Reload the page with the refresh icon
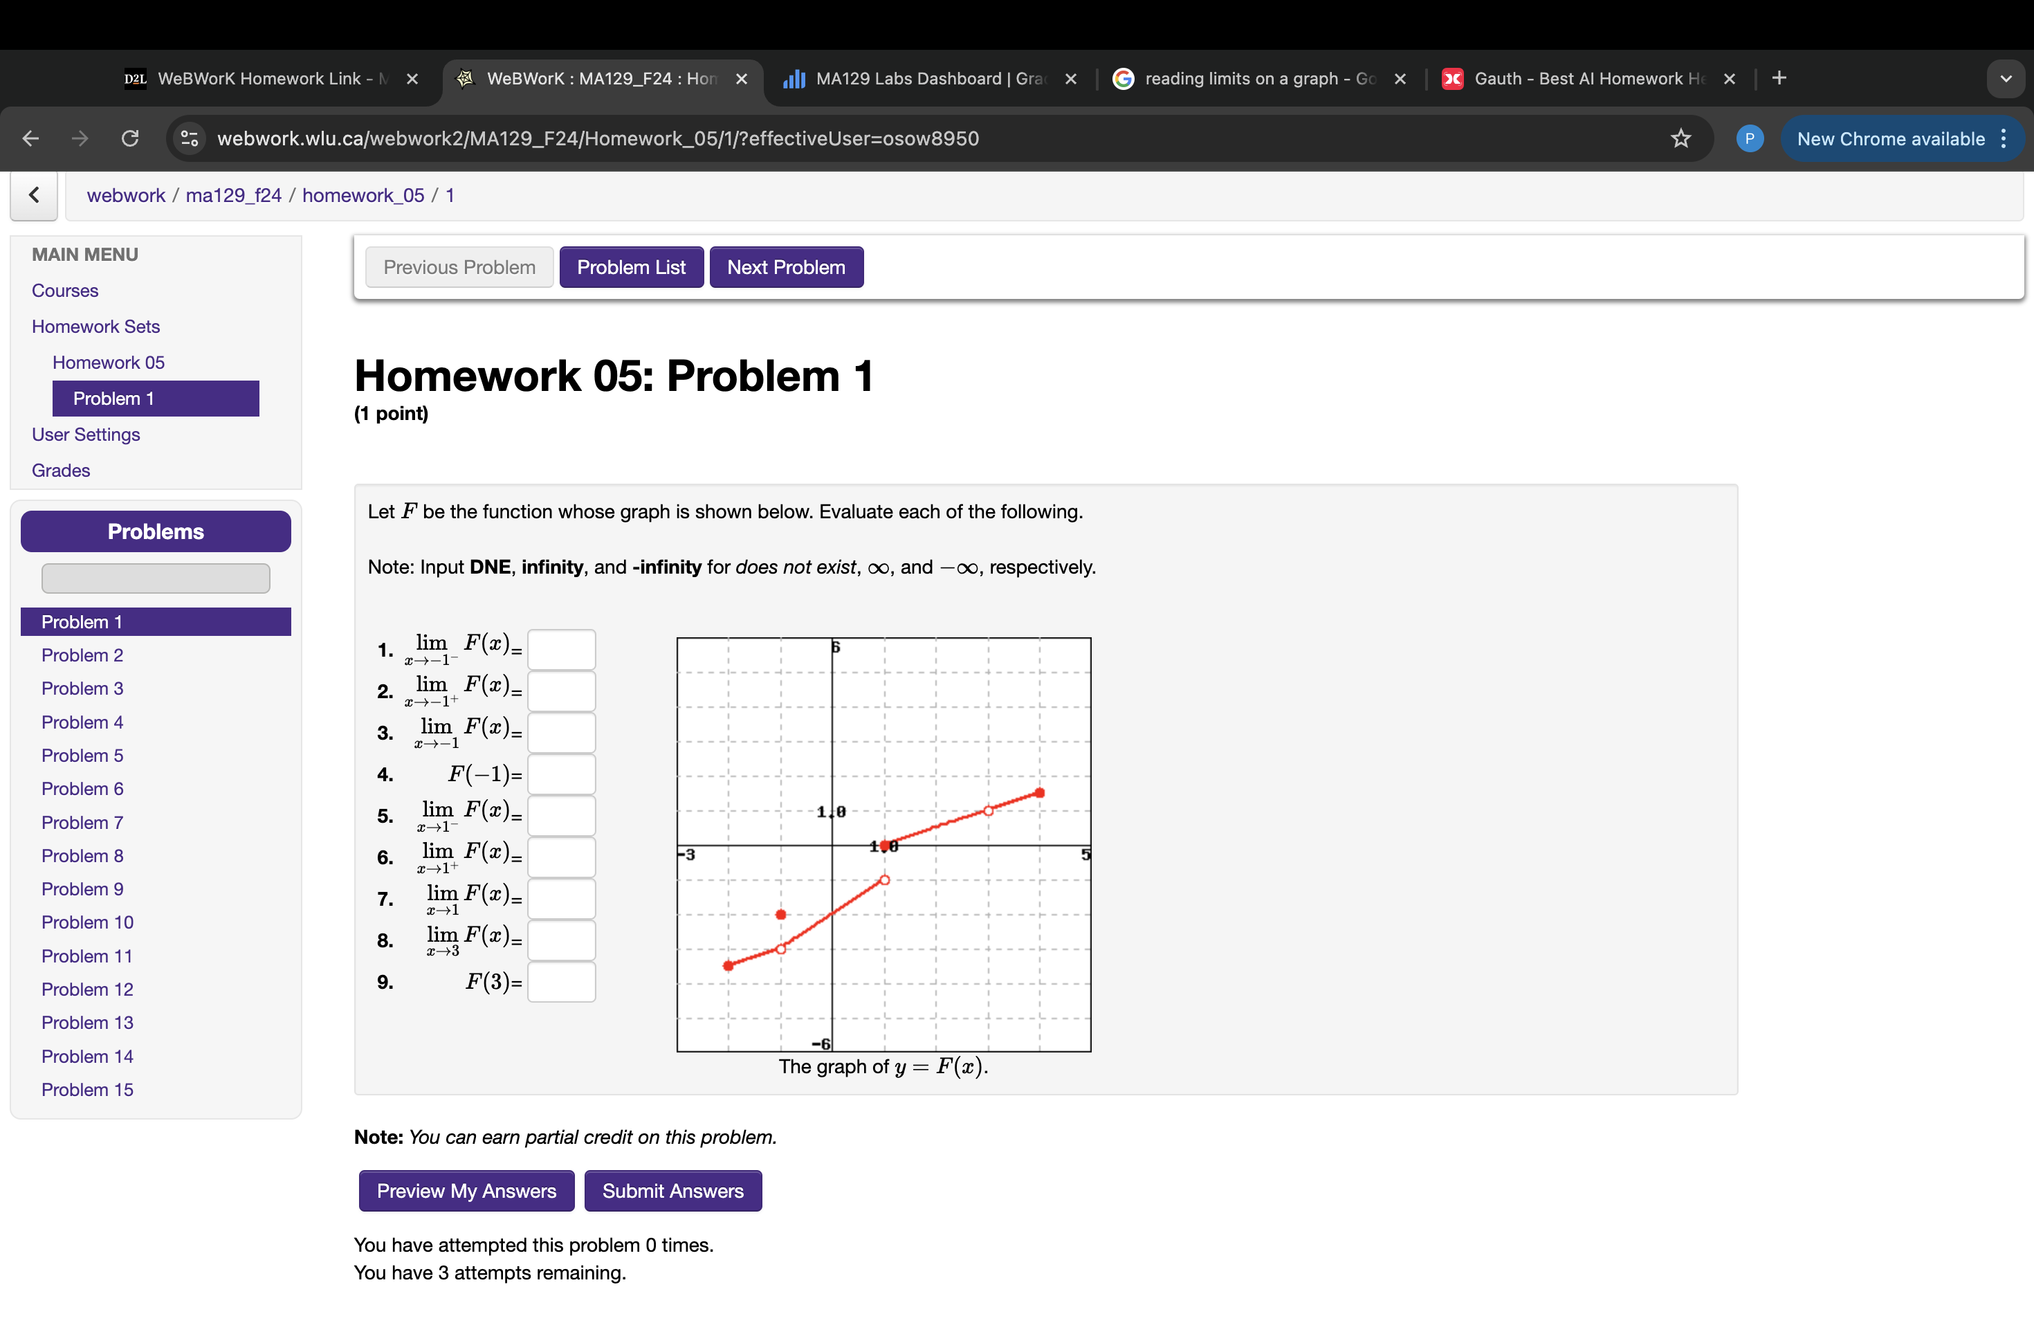Image resolution: width=2034 pixels, height=1323 pixels. coord(130,138)
